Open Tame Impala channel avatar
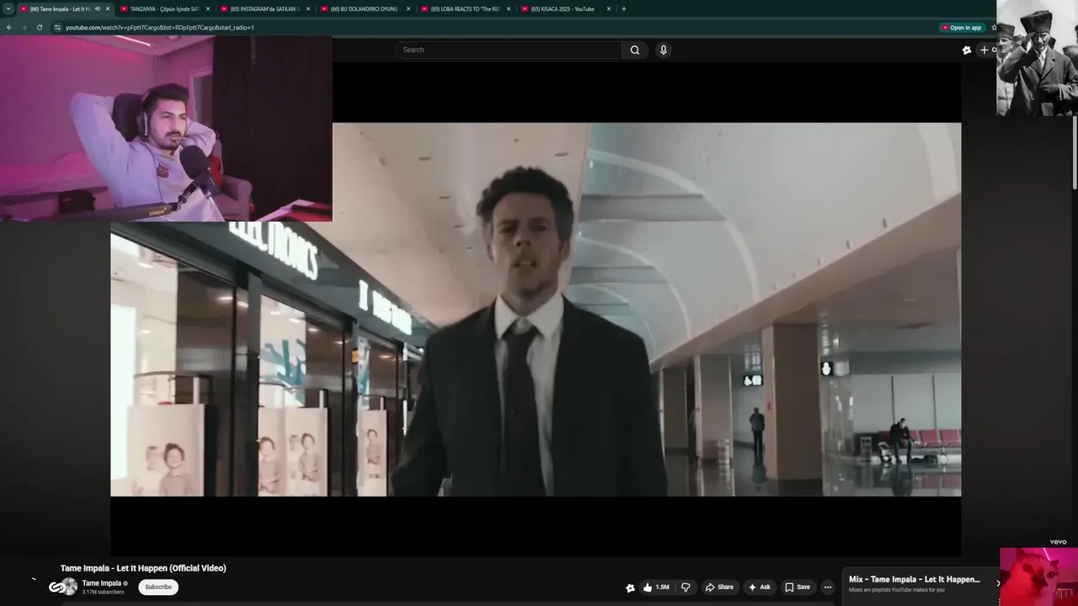This screenshot has width=1078, height=606. (x=69, y=587)
